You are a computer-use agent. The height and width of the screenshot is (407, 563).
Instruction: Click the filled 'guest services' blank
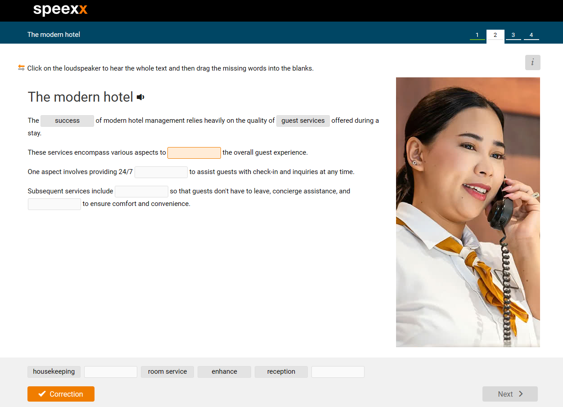coord(303,121)
